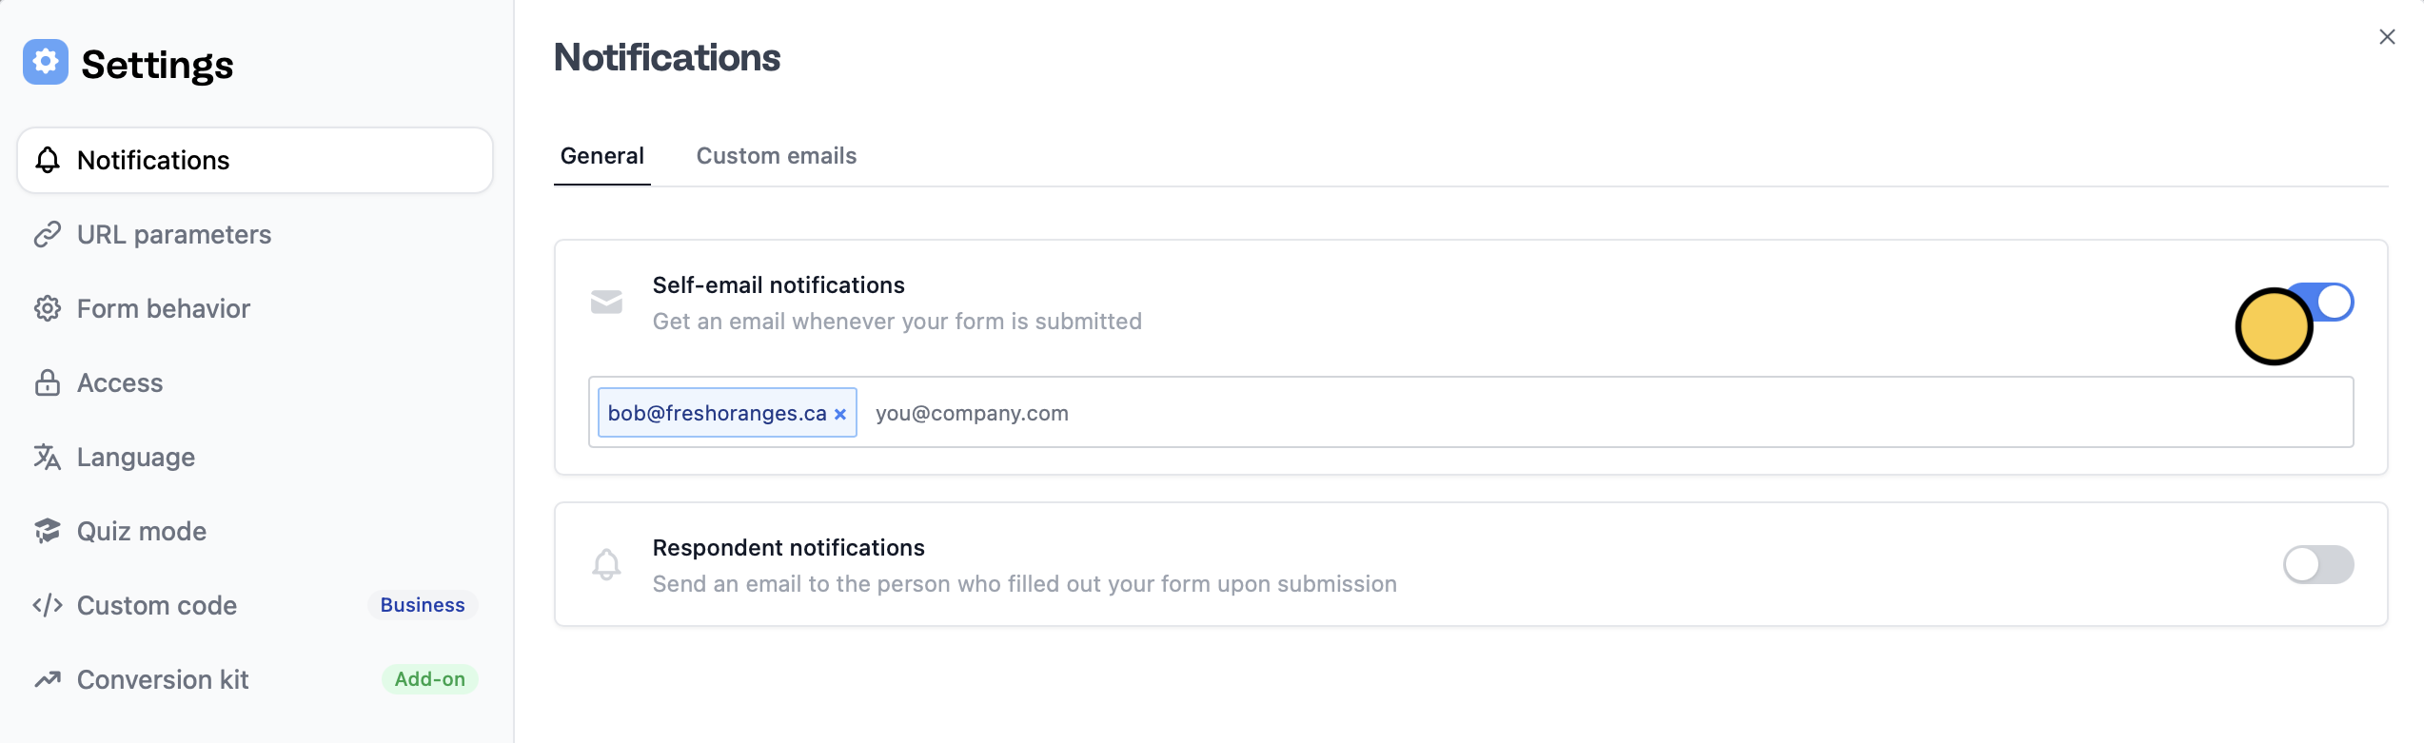Click the Notifications bell icon in sidebar

coord(48,160)
